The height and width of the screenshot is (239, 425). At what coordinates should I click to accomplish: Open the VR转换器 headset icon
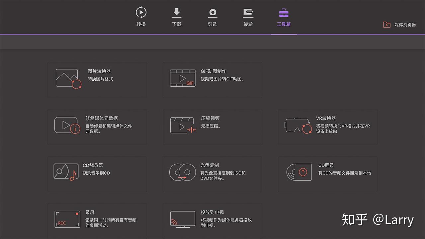point(299,126)
